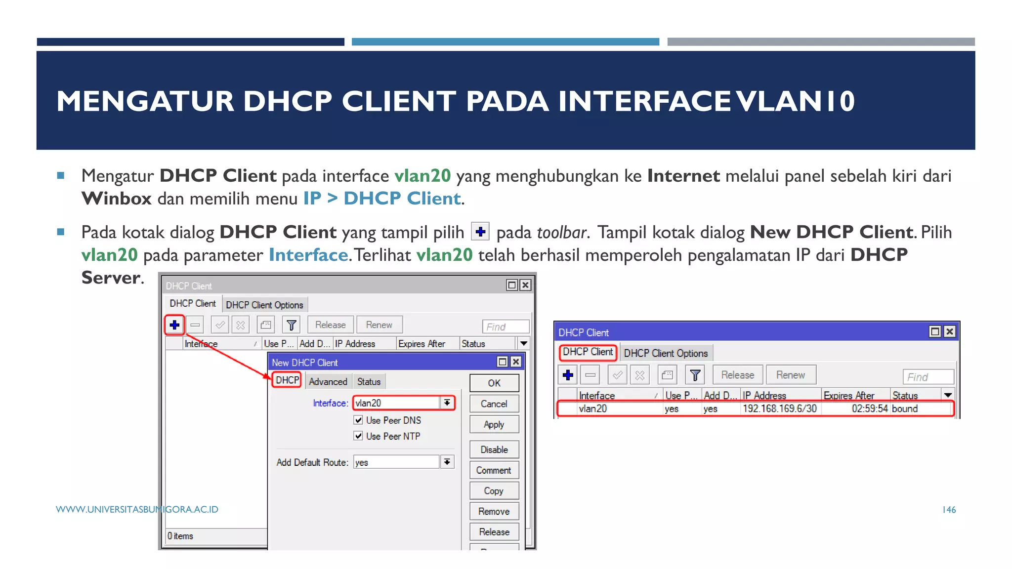Viewport: 1012px width, 569px height.
Task: Open the Add Default Route dropdown arrow
Action: point(447,462)
